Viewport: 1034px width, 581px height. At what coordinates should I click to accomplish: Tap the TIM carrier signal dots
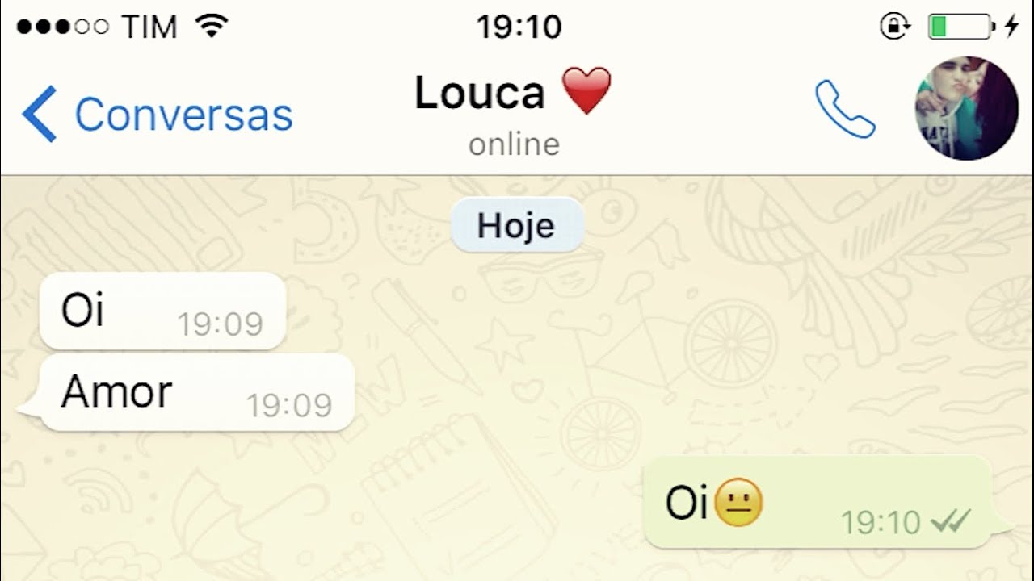point(62,27)
